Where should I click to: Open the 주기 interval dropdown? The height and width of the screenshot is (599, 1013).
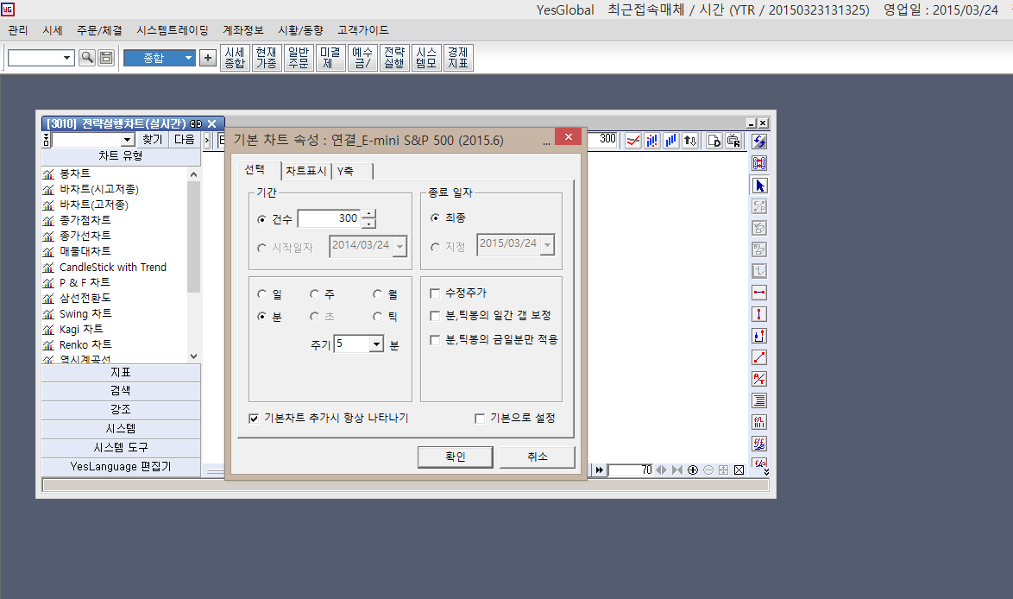[x=377, y=344]
